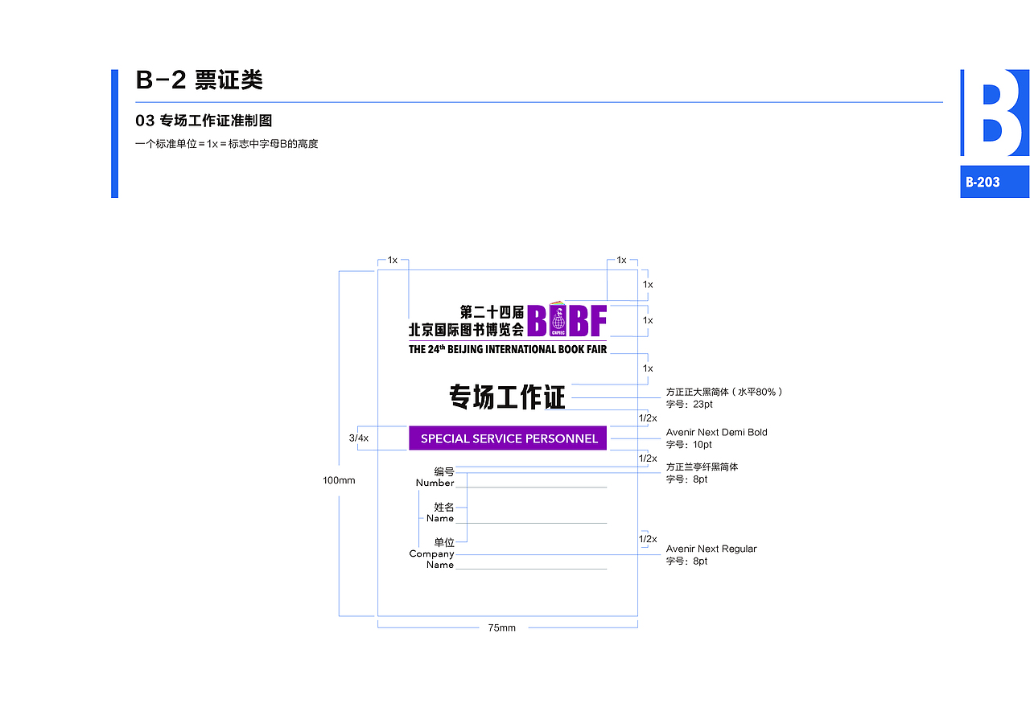
Task: Open the 03 专场工作证准制图 section
Action: point(204,121)
